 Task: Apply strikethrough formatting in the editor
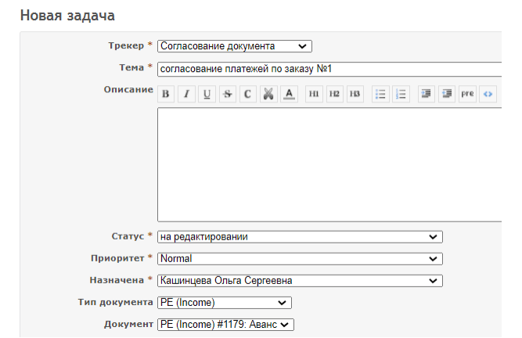227,95
